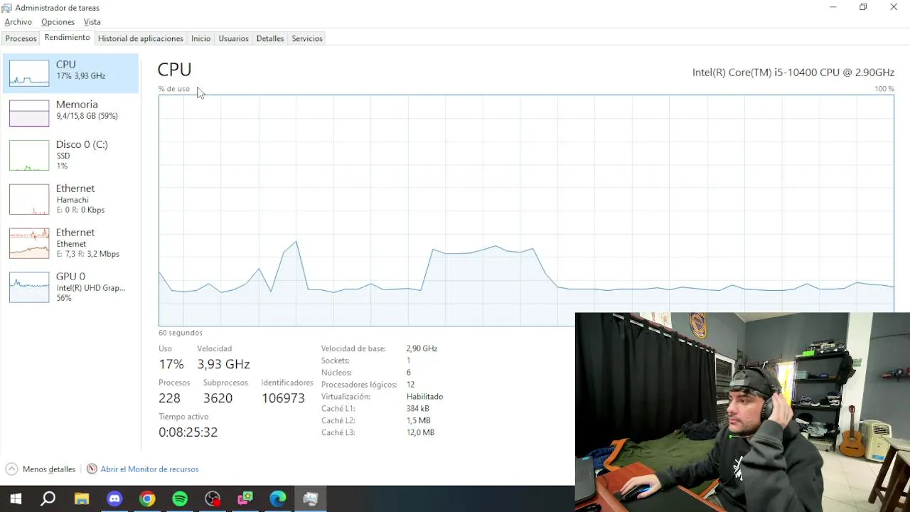Switch to the Servicios tab

pyautogui.click(x=307, y=38)
